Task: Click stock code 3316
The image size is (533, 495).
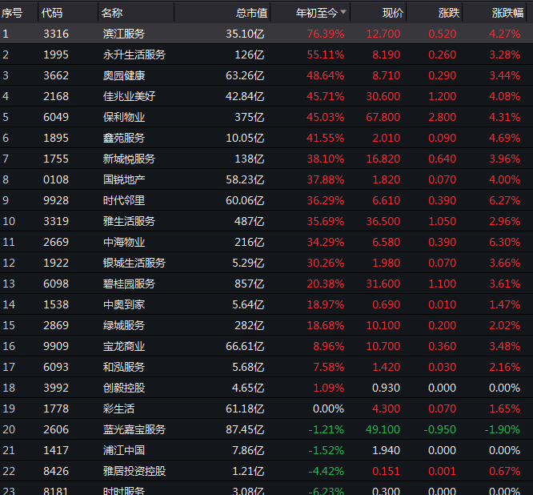Action: (56, 34)
